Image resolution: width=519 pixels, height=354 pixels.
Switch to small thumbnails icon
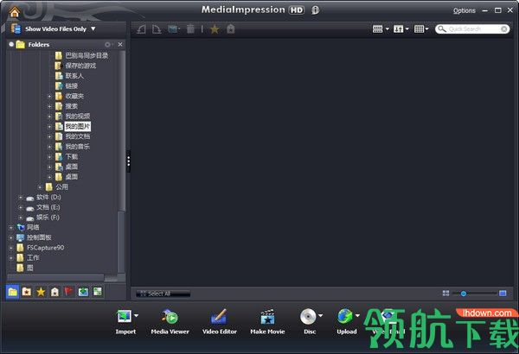445,294
